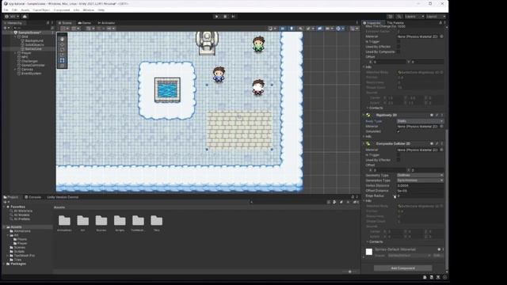This screenshot has height=285, width=507.
Task: Open Rigidbody 2D component options menu
Action: [442, 115]
